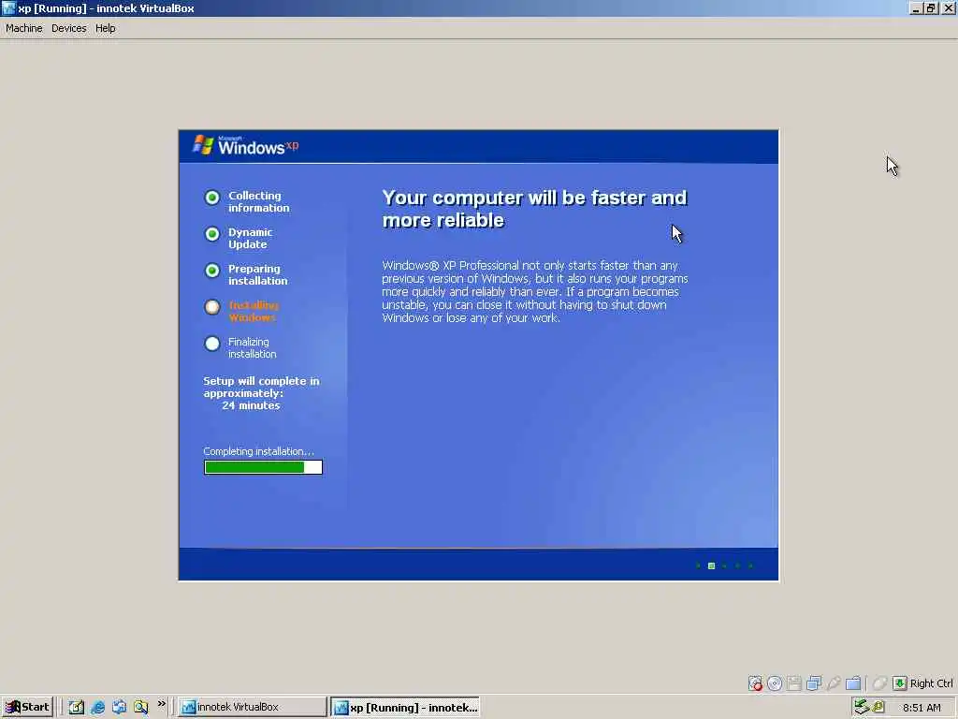Click the Finalizing installation step bullet
Screen dimensions: 958x719
pos(212,344)
